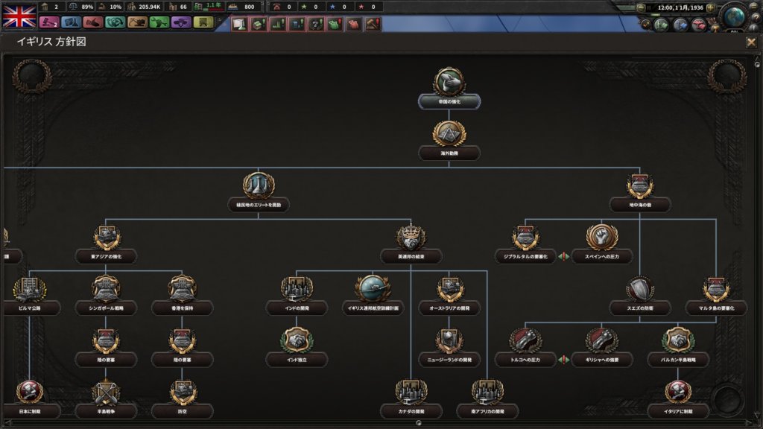763x429 pixels.
Task: Click the question mark alert icon
Action: pyautogui.click(x=316, y=24)
